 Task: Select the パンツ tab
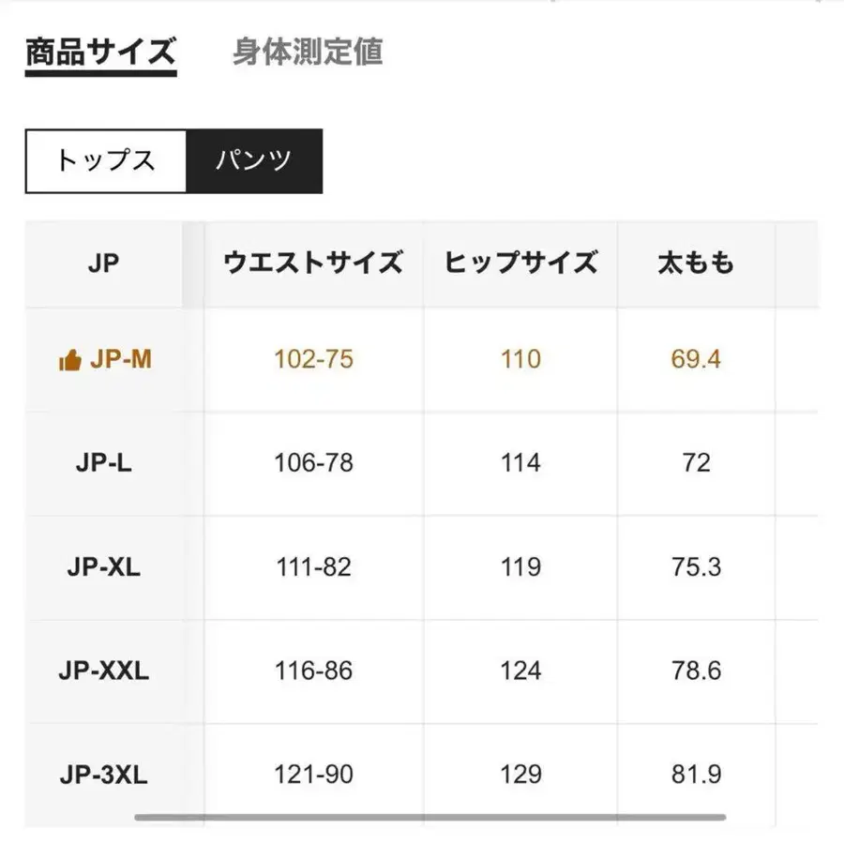(x=255, y=159)
